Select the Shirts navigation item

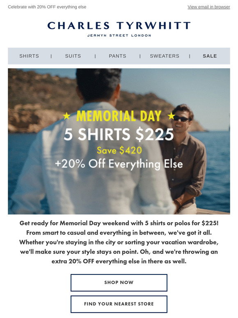[29, 56]
